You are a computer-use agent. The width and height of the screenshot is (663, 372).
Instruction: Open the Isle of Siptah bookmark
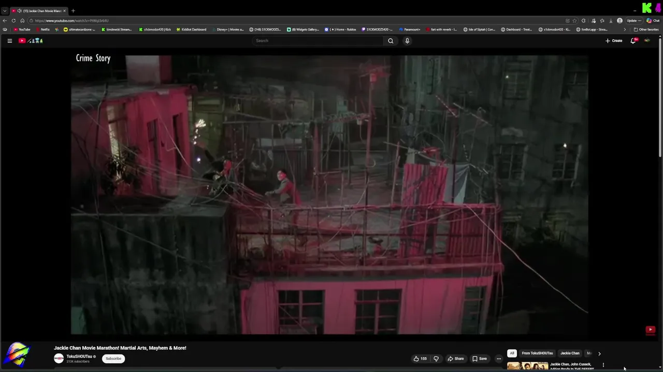tap(479, 29)
